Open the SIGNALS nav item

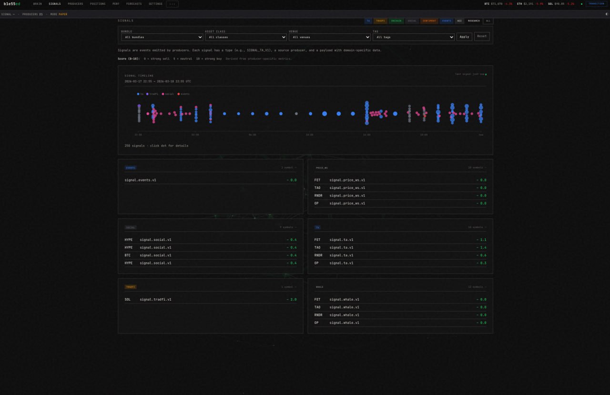click(55, 4)
